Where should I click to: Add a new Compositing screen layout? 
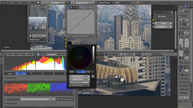pyautogui.click(x=61, y=2)
